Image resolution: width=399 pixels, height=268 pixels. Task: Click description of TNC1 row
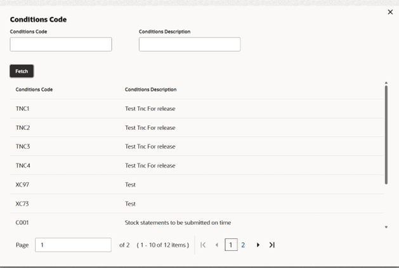point(150,108)
